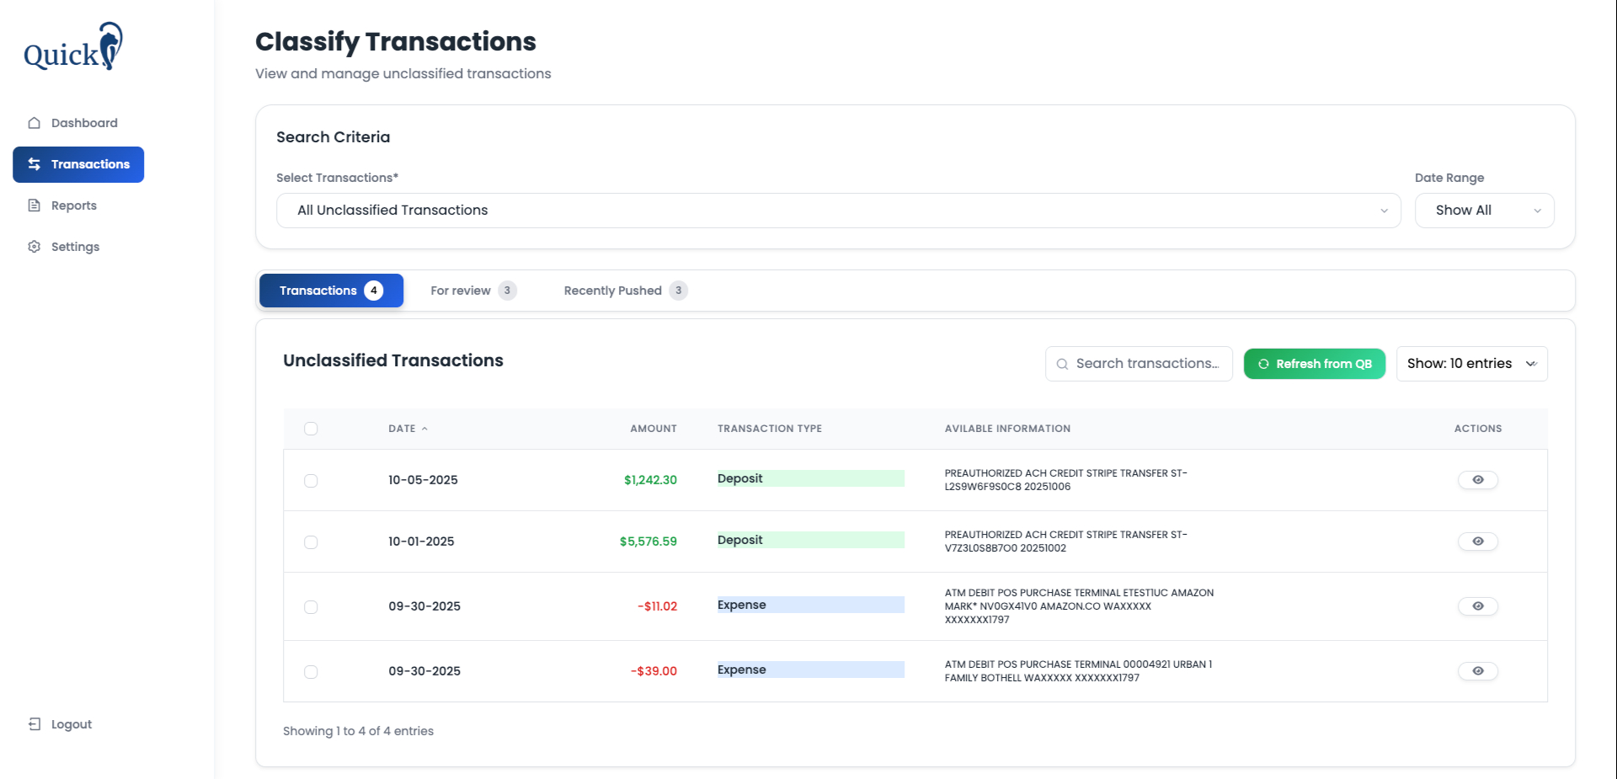Expand the Date Range Show All dropdown
This screenshot has width=1617, height=779.
pos(1484,211)
